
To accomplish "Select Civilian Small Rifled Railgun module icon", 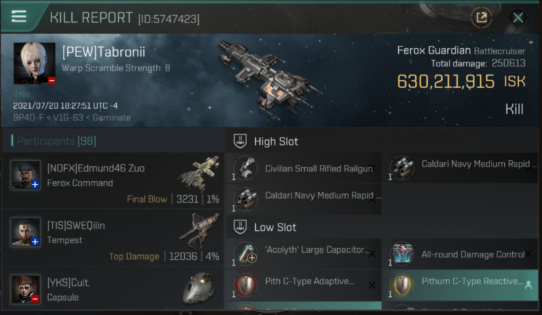I will pyautogui.click(x=245, y=168).
